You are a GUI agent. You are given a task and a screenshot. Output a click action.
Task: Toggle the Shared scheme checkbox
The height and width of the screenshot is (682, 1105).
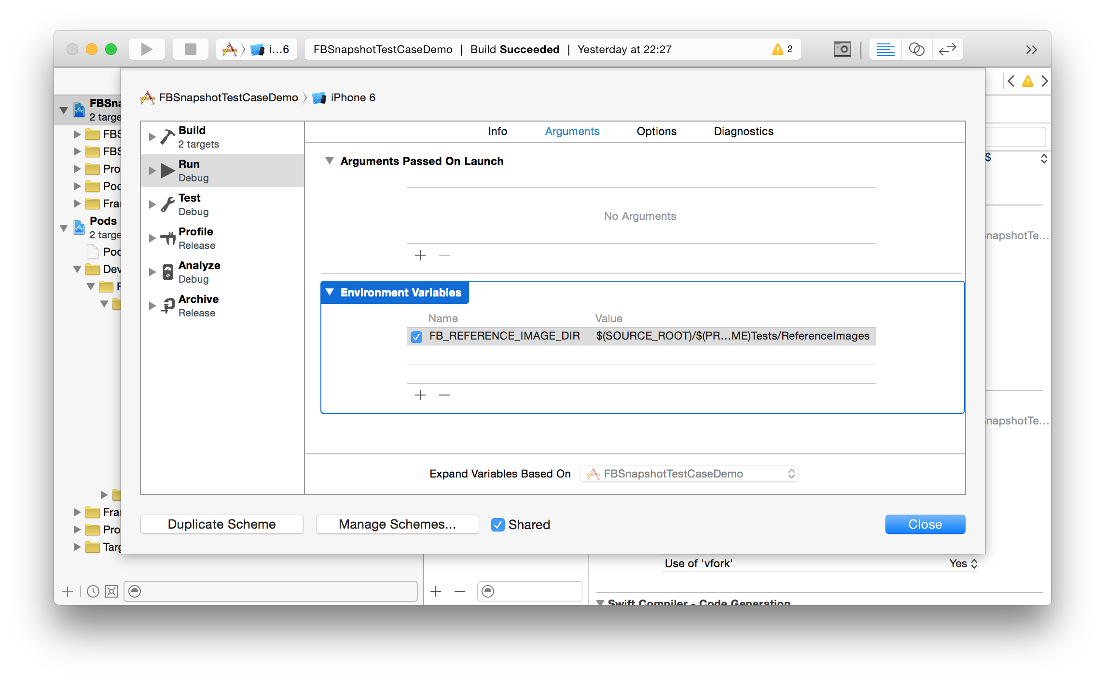click(497, 525)
